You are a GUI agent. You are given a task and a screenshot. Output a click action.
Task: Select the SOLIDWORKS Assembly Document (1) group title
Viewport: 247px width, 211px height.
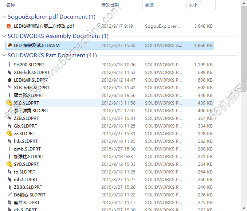[x=58, y=36]
